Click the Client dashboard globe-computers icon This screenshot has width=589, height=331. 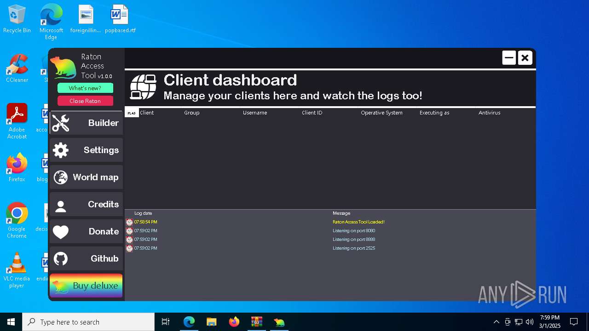tap(143, 86)
